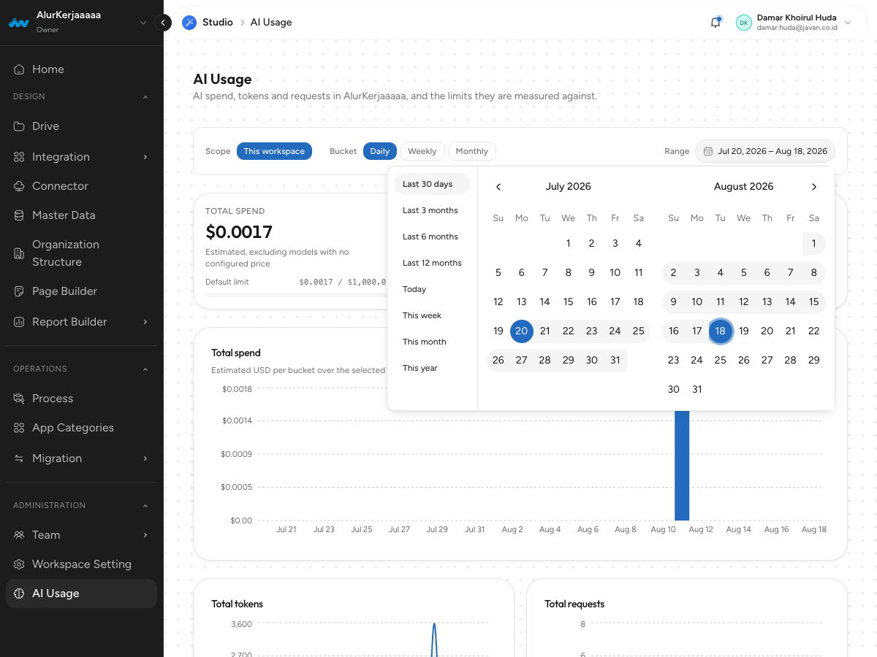The image size is (877, 657).
Task: Go to next month in calendar
Action: [814, 187]
